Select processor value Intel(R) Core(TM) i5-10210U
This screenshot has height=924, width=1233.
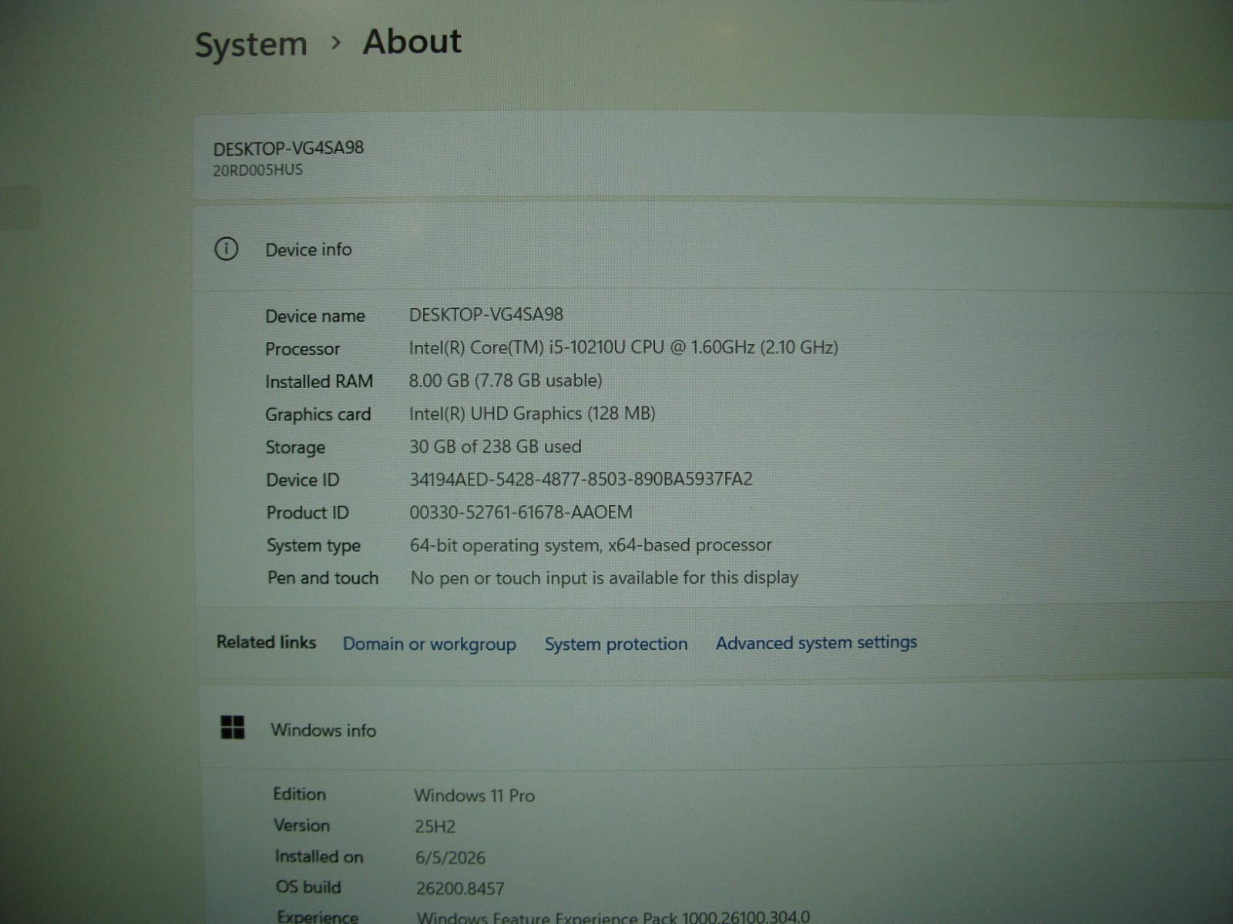[623, 347]
